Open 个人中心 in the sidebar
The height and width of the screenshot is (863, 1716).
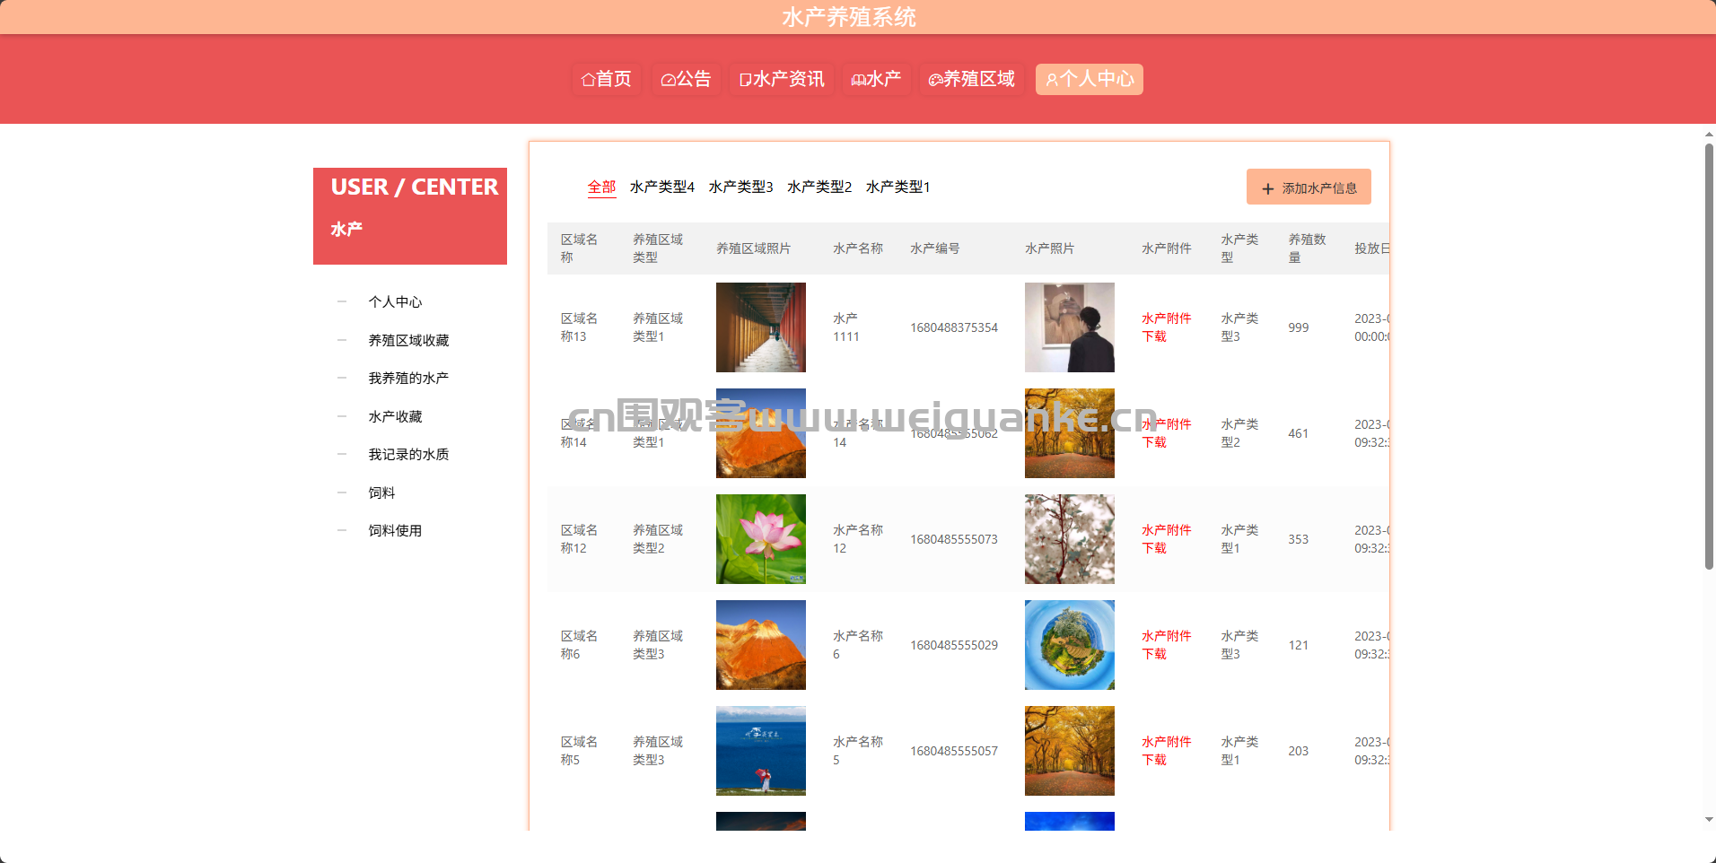[x=395, y=301]
